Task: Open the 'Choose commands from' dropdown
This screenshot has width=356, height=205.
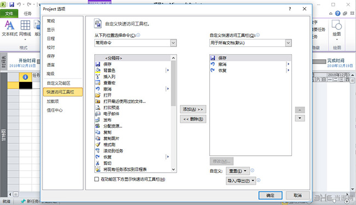Action: (x=173, y=43)
